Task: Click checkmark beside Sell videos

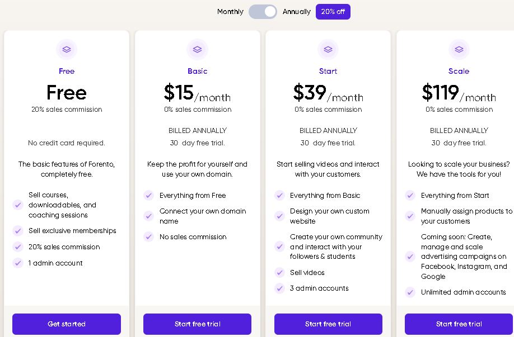Action: click(279, 273)
